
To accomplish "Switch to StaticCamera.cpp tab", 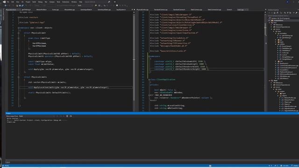I will [196, 9].
